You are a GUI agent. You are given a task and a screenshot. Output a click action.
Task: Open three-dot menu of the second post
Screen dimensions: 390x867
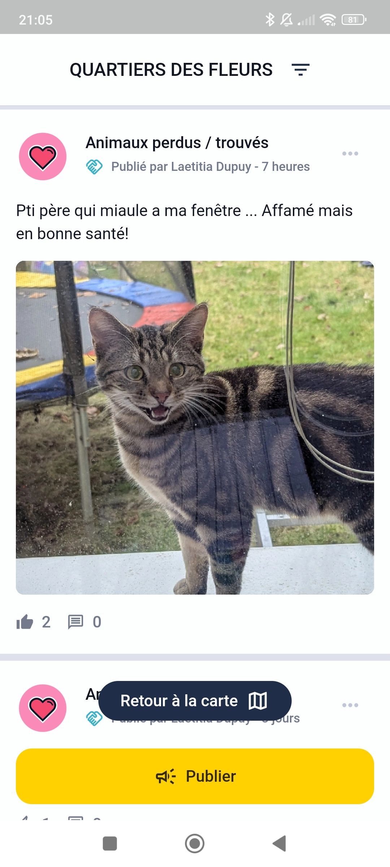(x=350, y=705)
